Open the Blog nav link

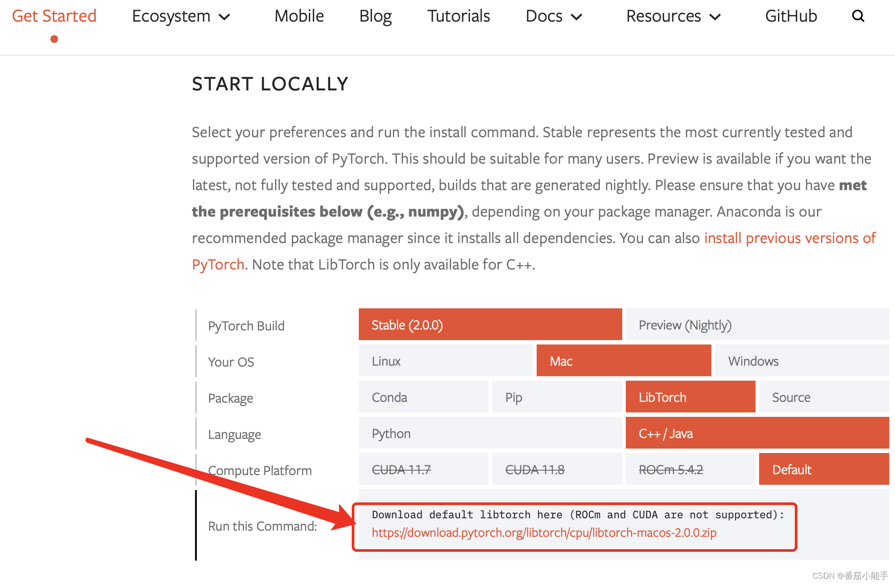click(376, 16)
